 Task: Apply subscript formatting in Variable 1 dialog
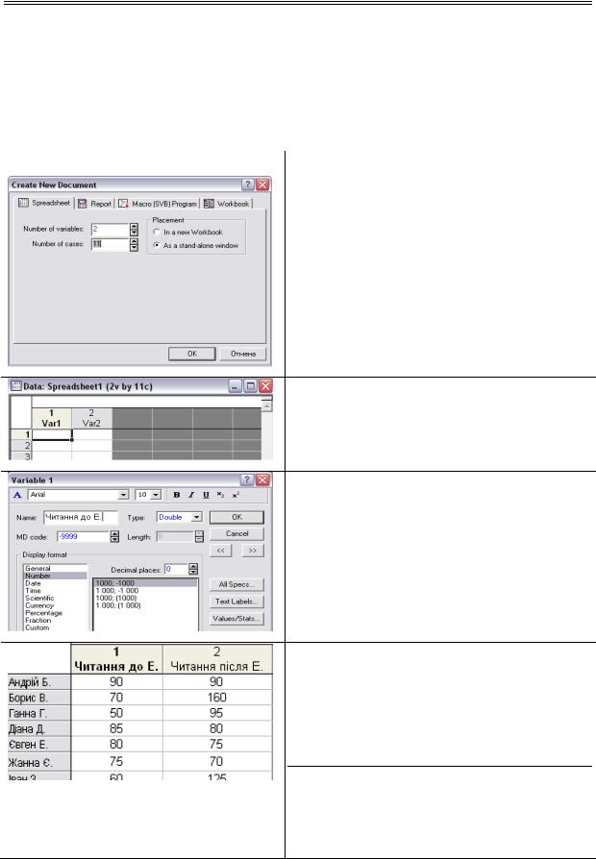click(220, 495)
